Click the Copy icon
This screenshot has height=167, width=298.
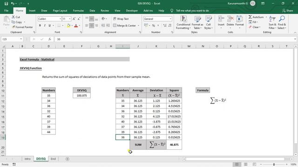[x=14, y=22]
